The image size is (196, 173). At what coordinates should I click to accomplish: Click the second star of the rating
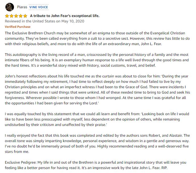point(12,16)
